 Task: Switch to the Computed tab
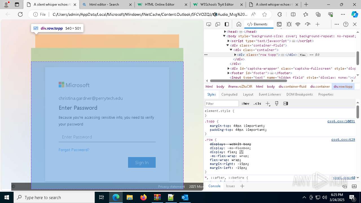tap(229, 94)
